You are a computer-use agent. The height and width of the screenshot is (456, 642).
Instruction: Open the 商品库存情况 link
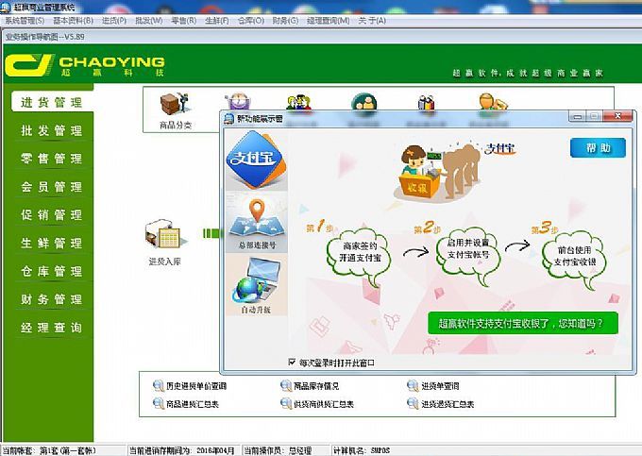(x=316, y=386)
